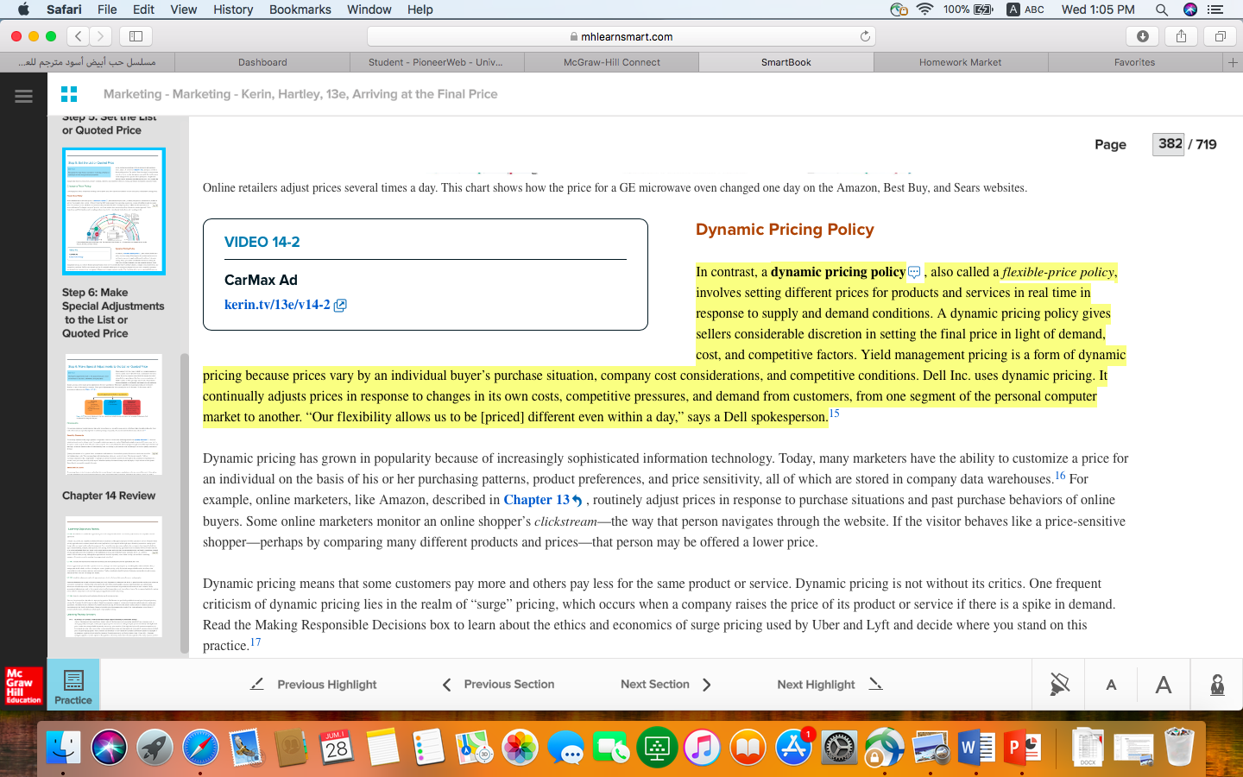Image resolution: width=1243 pixels, height=777 pixels.
Task: Show all tabs overview
Action: pyautogui.click(x=1220, y=36)
